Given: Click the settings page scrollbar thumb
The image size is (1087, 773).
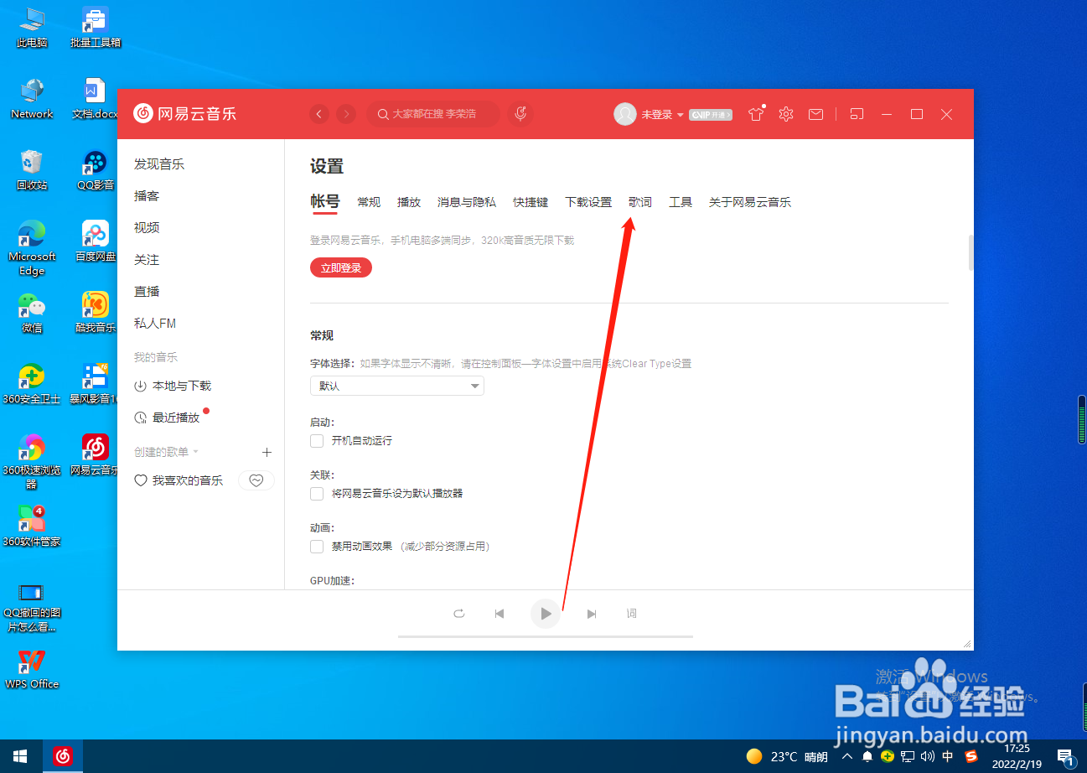Looking at the screenshot, I should (971, 253).
